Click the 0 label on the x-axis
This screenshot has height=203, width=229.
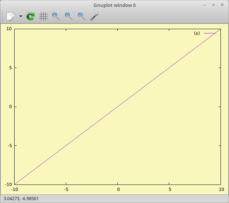pos(118,189)
